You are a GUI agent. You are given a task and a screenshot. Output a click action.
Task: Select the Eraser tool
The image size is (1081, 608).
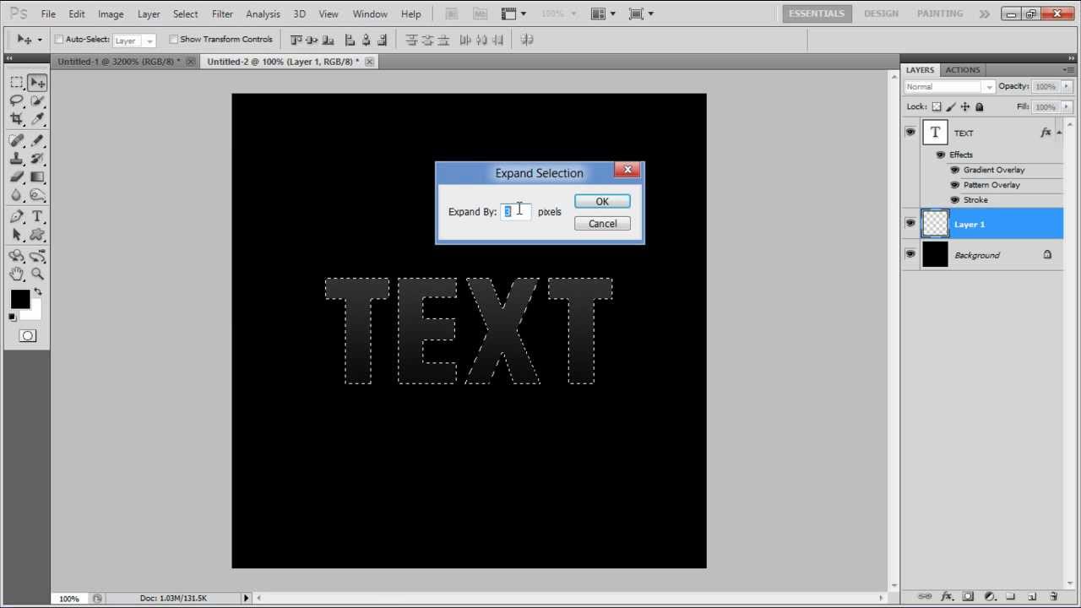[17, 177]
